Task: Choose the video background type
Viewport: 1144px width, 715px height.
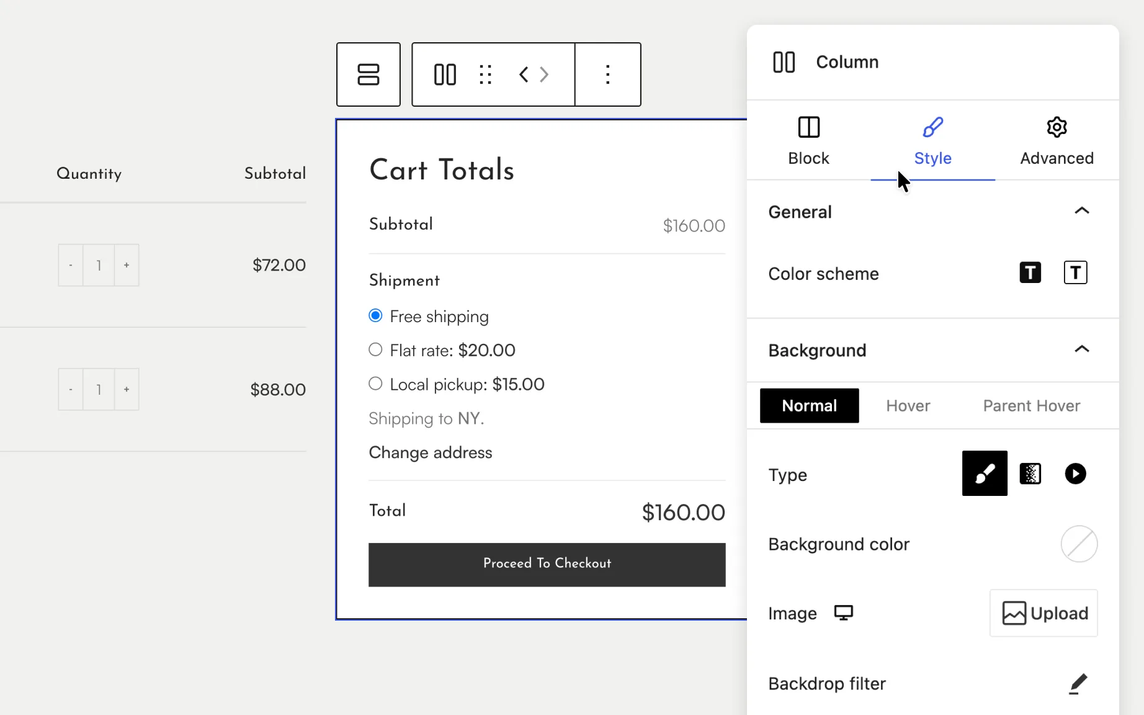Action: click(x=1076, y=474)
